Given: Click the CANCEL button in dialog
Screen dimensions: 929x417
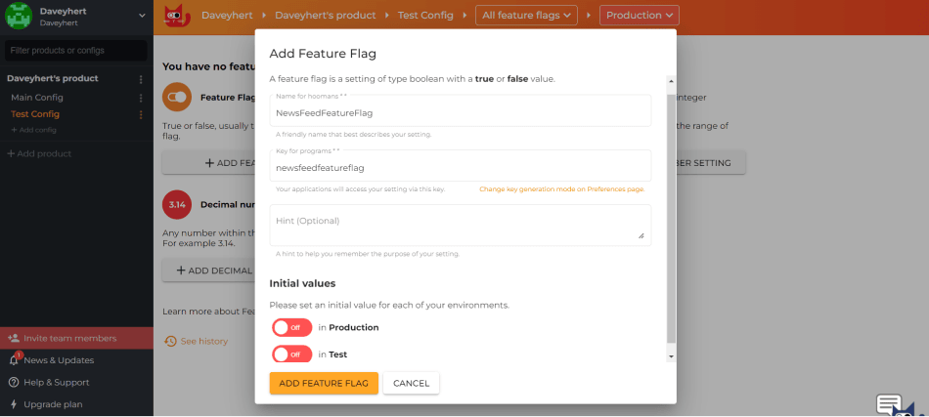Looking at the screenshot, I should tap(411, 383).
